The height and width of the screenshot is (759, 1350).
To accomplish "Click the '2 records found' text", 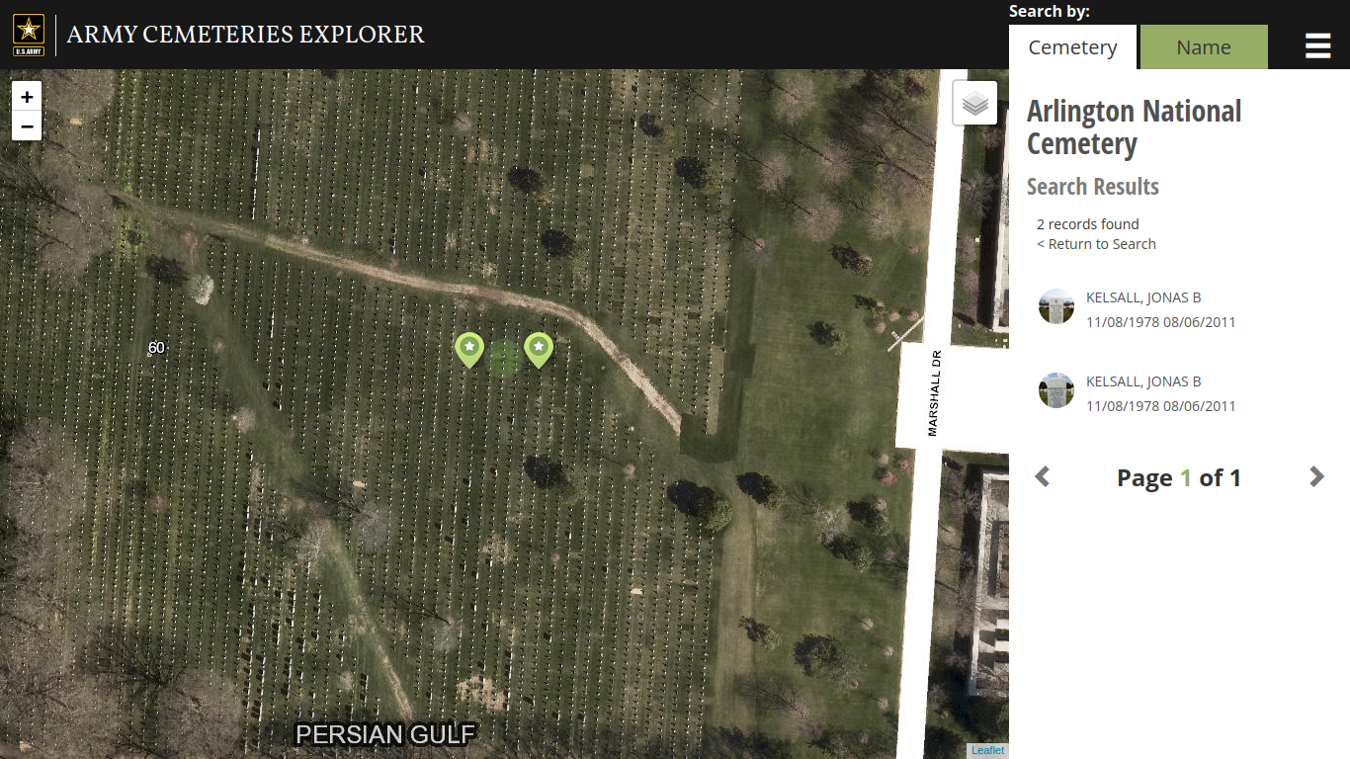I will click(x=1088, y=224).
